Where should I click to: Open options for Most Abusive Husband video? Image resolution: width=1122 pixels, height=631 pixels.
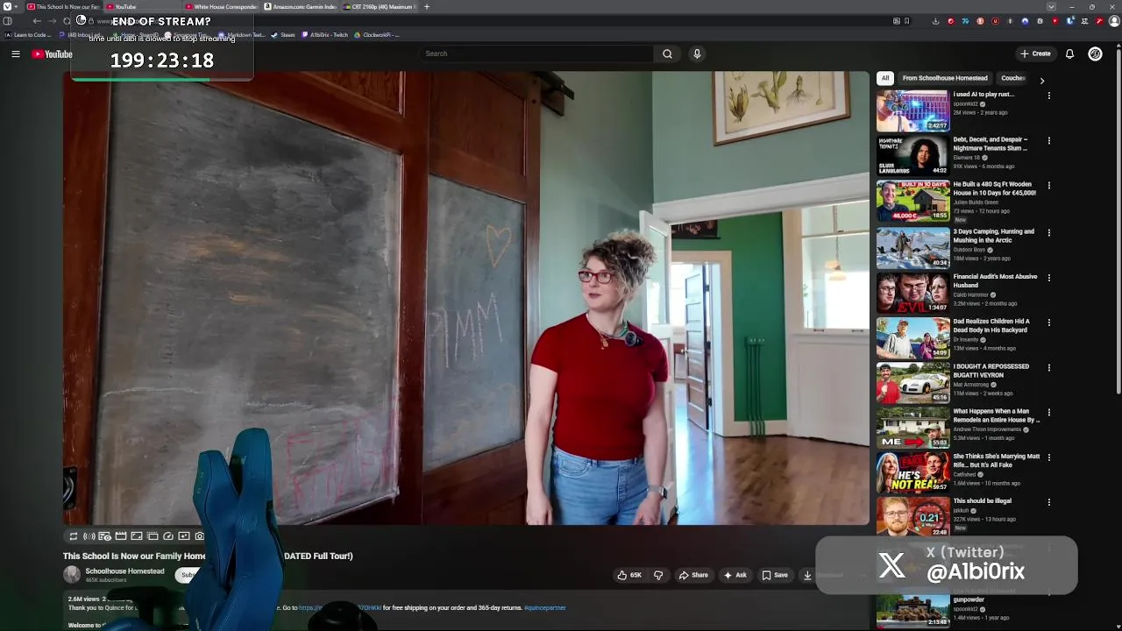click(1049, 278)
